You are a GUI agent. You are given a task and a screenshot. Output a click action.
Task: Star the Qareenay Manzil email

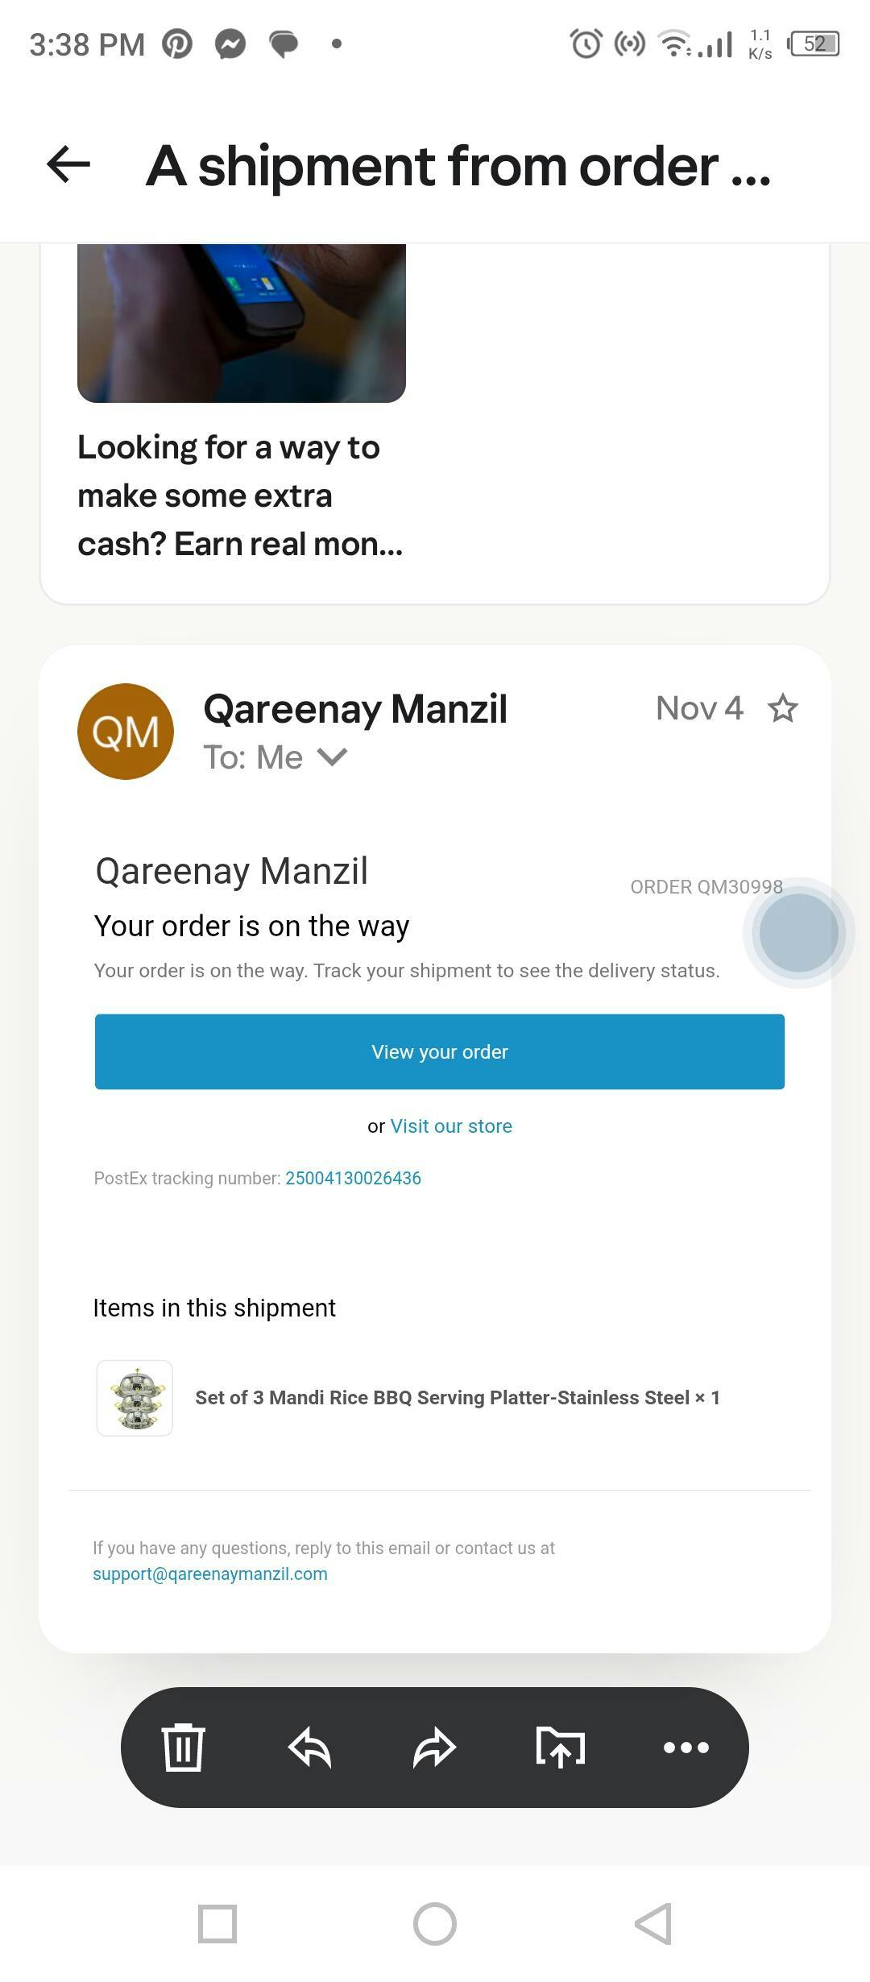pyautogui.click(x=782, y=709)
